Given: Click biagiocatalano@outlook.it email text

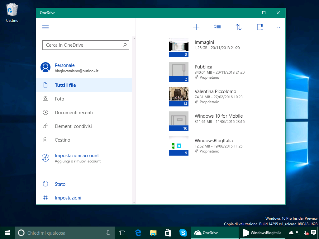Looking at the screenshot, I should point(77,71).
